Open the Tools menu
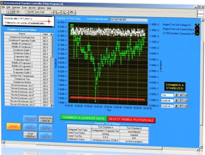The height and width of the screenshot is (155, 205). tap(24, 7)
